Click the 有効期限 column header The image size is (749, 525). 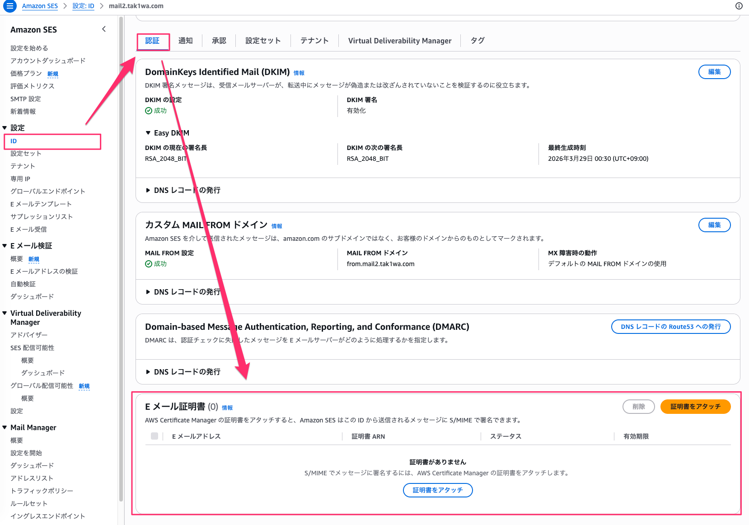[636, 436]
